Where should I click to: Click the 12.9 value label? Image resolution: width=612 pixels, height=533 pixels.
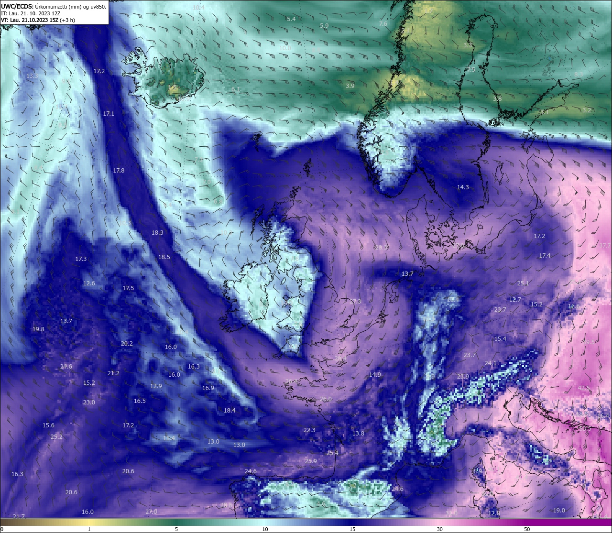pos(156,386)
